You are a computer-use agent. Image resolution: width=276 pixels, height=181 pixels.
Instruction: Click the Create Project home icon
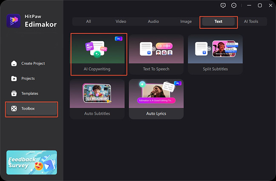pyautogui.click(x=14, y=63)
